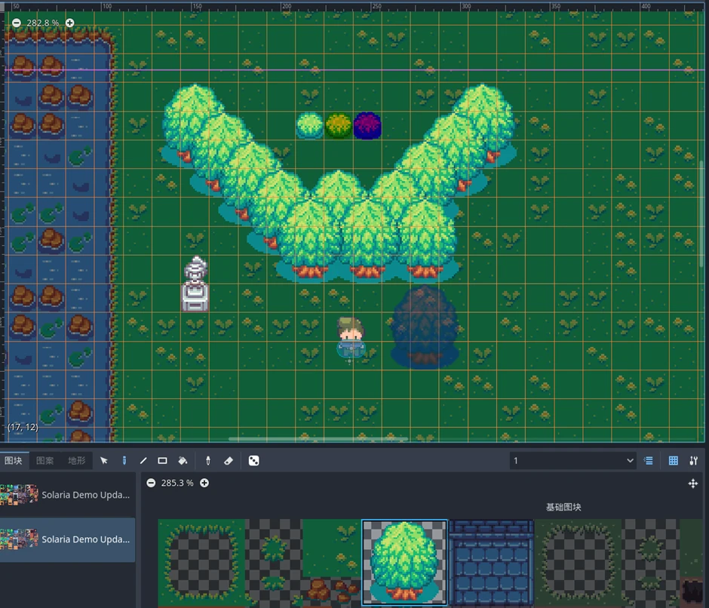709x608 pixels.
Task: Toggle random tile placement dice
Action: click(x=253, y=460)
